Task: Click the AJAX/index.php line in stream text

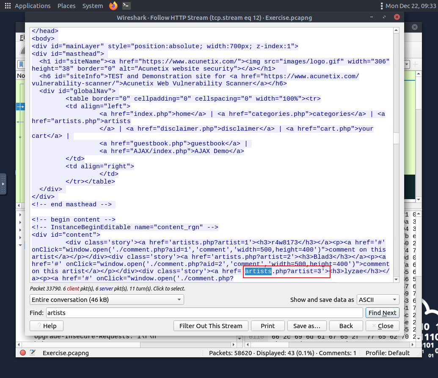Action: coord(171,151)
